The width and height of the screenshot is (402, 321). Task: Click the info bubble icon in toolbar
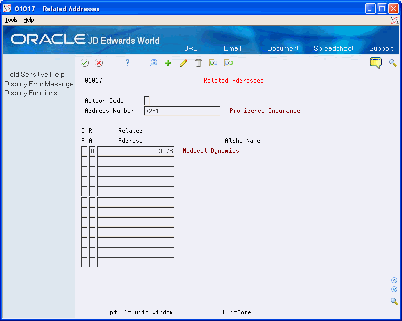[153, 63]
